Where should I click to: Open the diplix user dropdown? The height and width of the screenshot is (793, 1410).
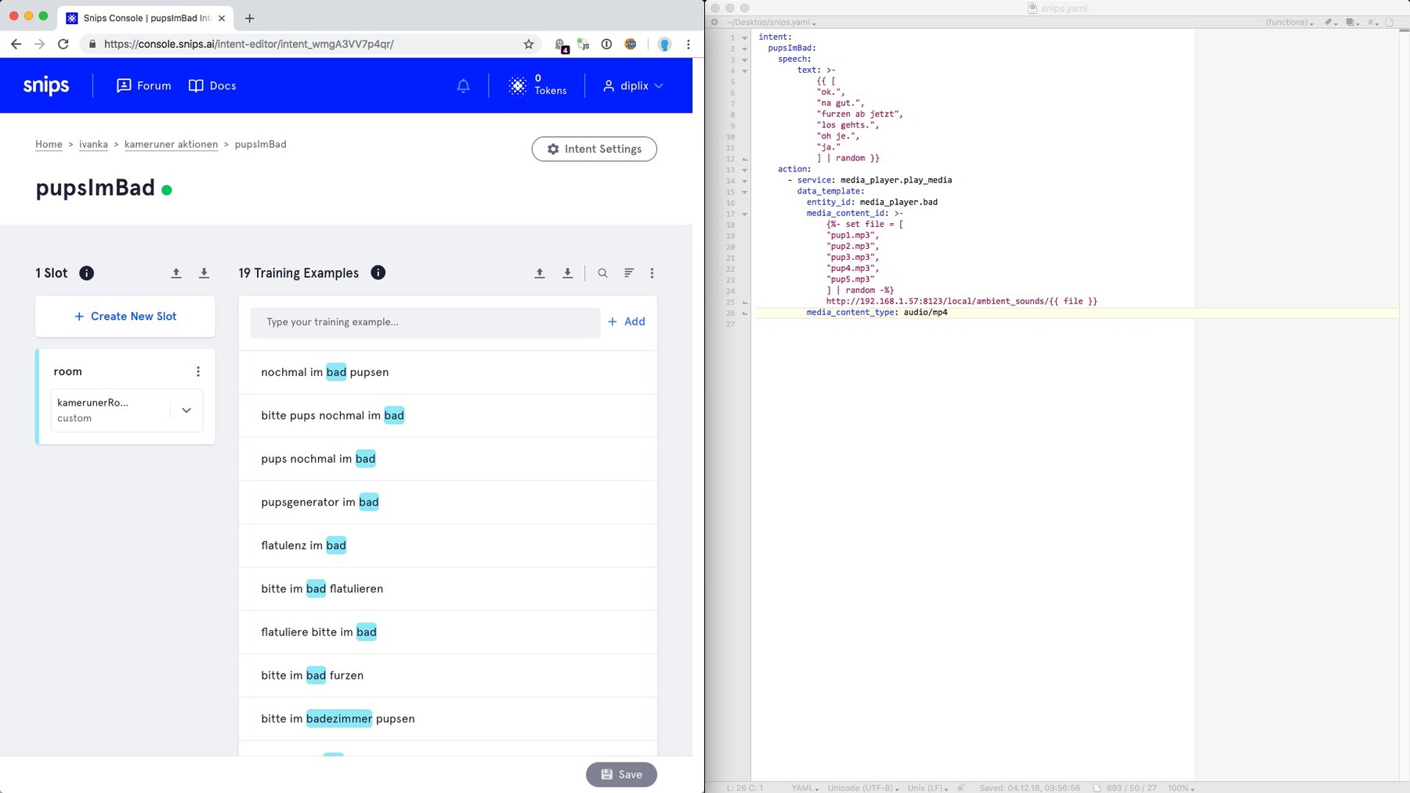pyautogui.click(x=633, y=86)
